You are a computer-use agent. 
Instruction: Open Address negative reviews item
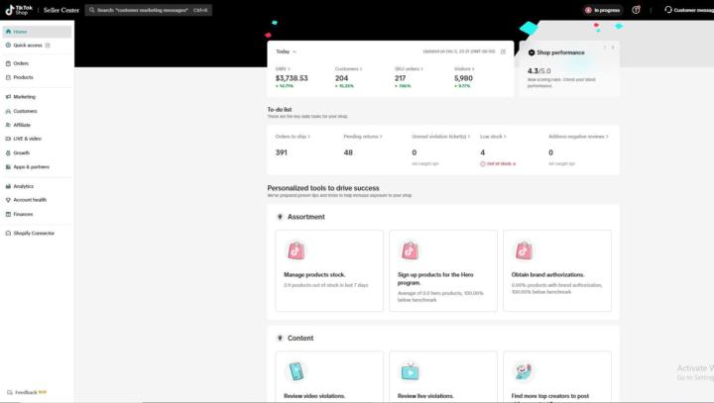[x=578, y=137]
